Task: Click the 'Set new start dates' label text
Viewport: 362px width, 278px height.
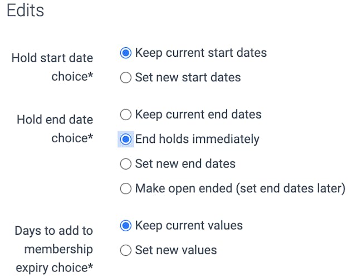Action: pyautogui.click(x=188, y=78)
